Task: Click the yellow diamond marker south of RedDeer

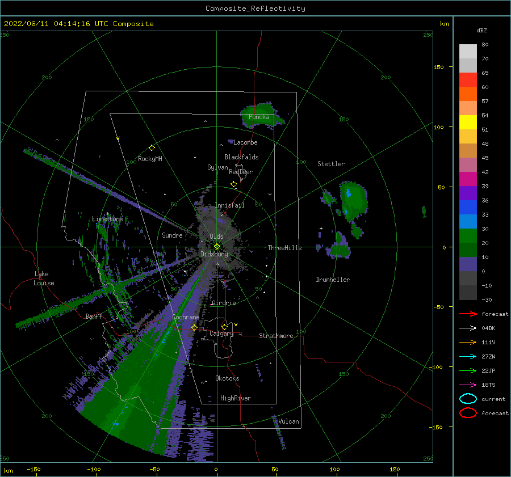Action: tap(233, 184)
